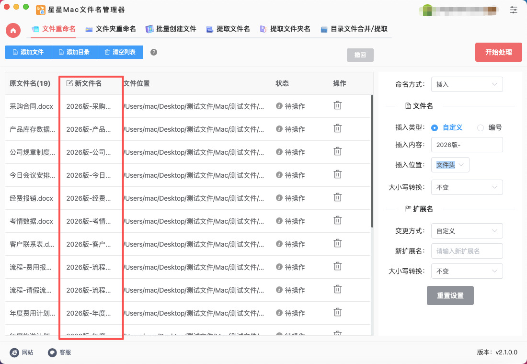
Task: Click the 考情数据.docx file name cell
Action: [31, 221]
